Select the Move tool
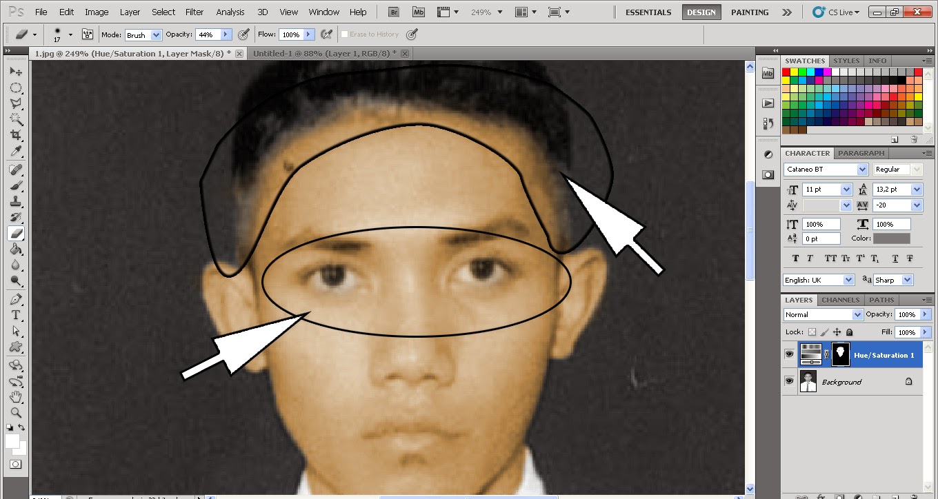This screenshot has width=938, height=499. click(x=16, y=72)
